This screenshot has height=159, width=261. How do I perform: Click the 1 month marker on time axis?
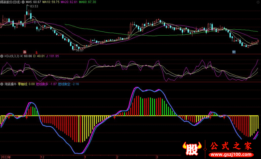[x=85, y=157]
